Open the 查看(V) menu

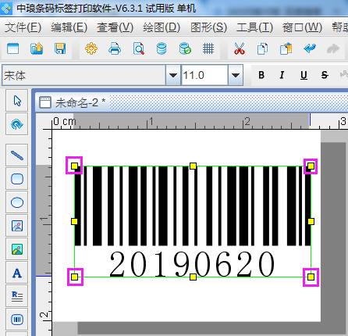(115, 27)
